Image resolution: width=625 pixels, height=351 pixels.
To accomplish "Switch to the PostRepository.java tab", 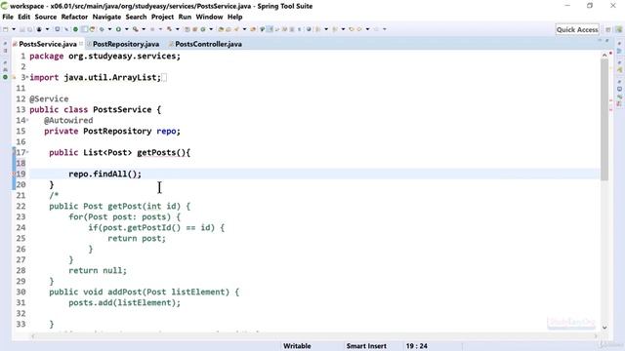I will point(125,44).
